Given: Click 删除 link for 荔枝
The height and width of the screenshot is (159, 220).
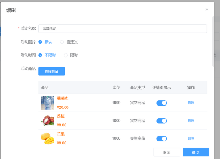Looking at the screenshot, I should (x=191, y=121).
